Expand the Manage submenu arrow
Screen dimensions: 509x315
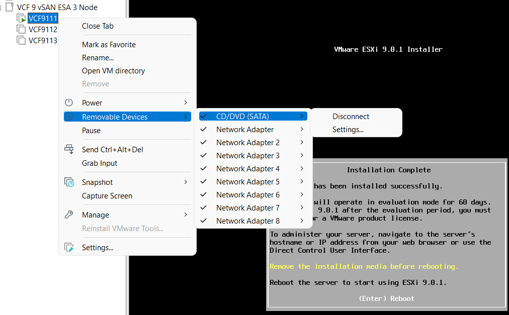[x=186, y=215]
